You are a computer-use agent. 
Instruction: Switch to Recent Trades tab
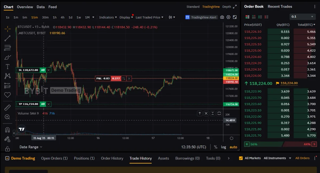[280, 6]
